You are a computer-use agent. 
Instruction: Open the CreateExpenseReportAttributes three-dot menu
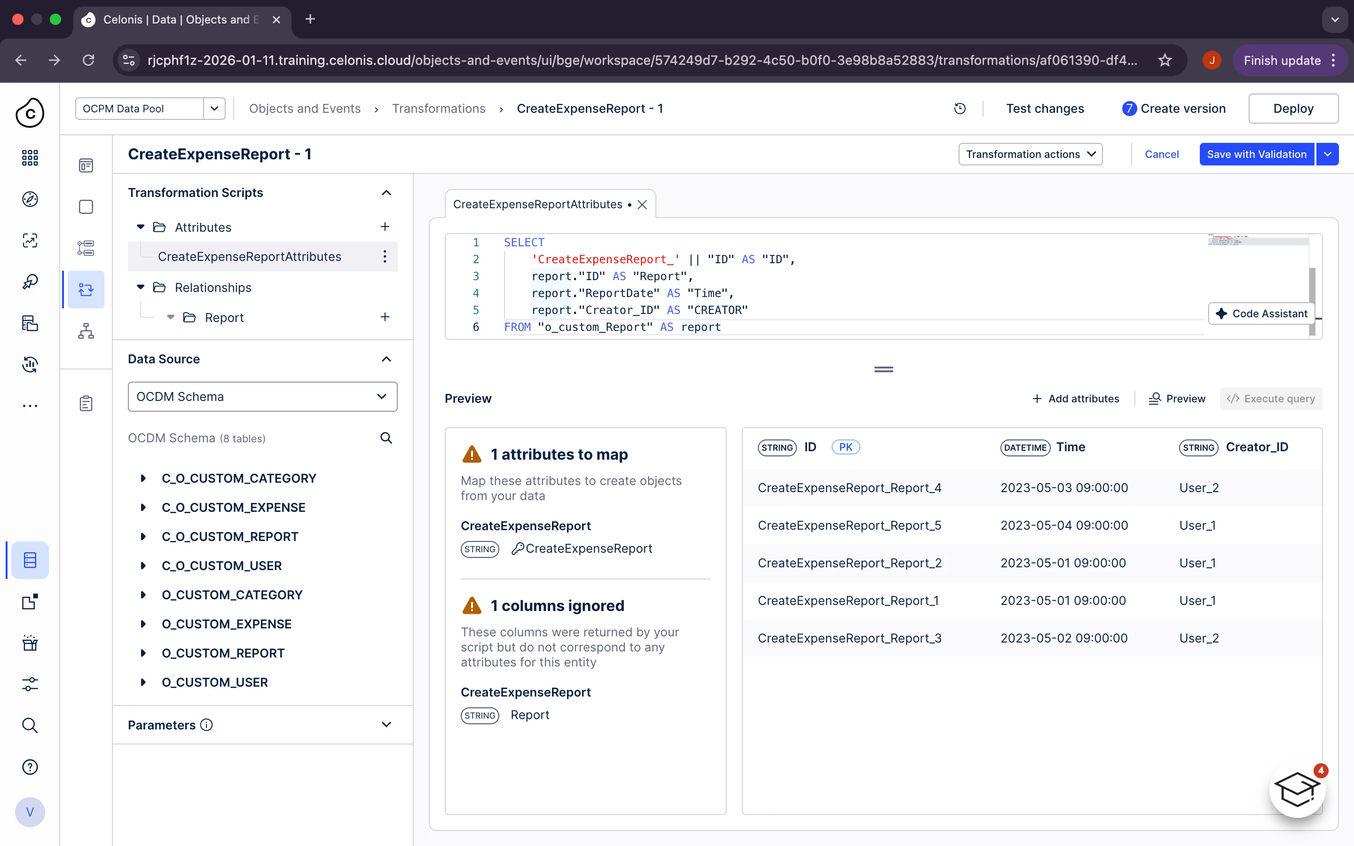[385, 256]
